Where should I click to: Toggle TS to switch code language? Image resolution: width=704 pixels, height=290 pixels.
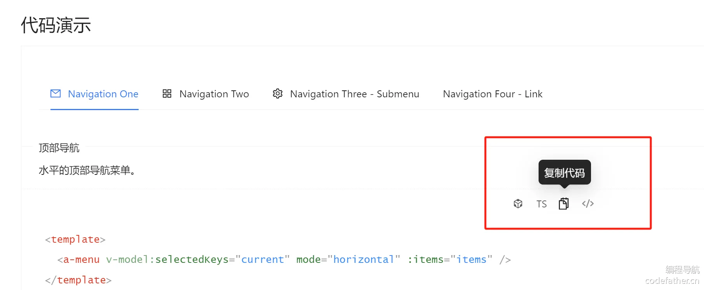point(542,204)
